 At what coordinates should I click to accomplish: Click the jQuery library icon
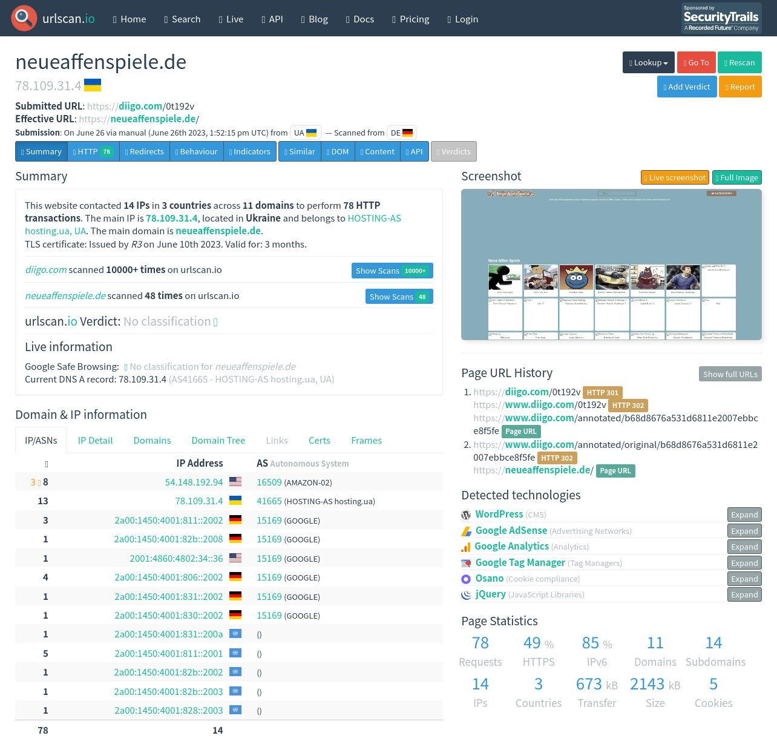[466, 595]
